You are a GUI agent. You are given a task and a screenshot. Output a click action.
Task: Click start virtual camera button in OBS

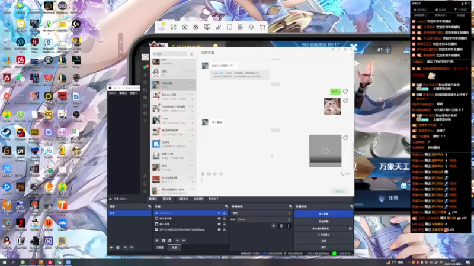pos(321,229)
